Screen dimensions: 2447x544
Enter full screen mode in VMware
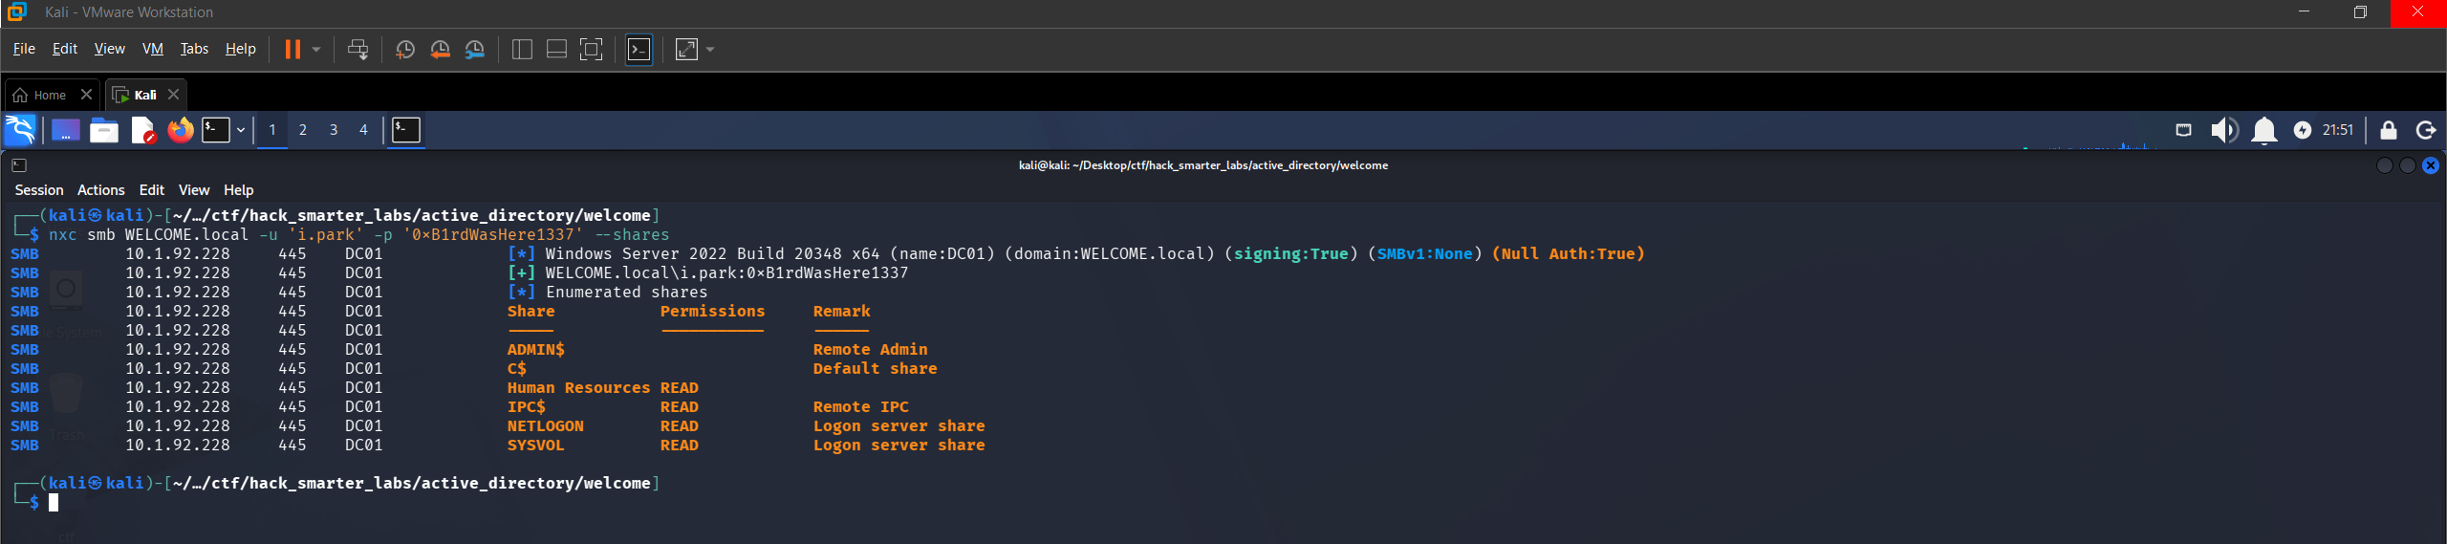(592, 49)
